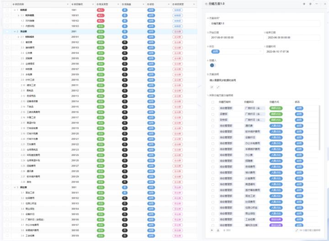
Task: Click the creator avatar under 创建人
Action: click(x=212, y=65)
